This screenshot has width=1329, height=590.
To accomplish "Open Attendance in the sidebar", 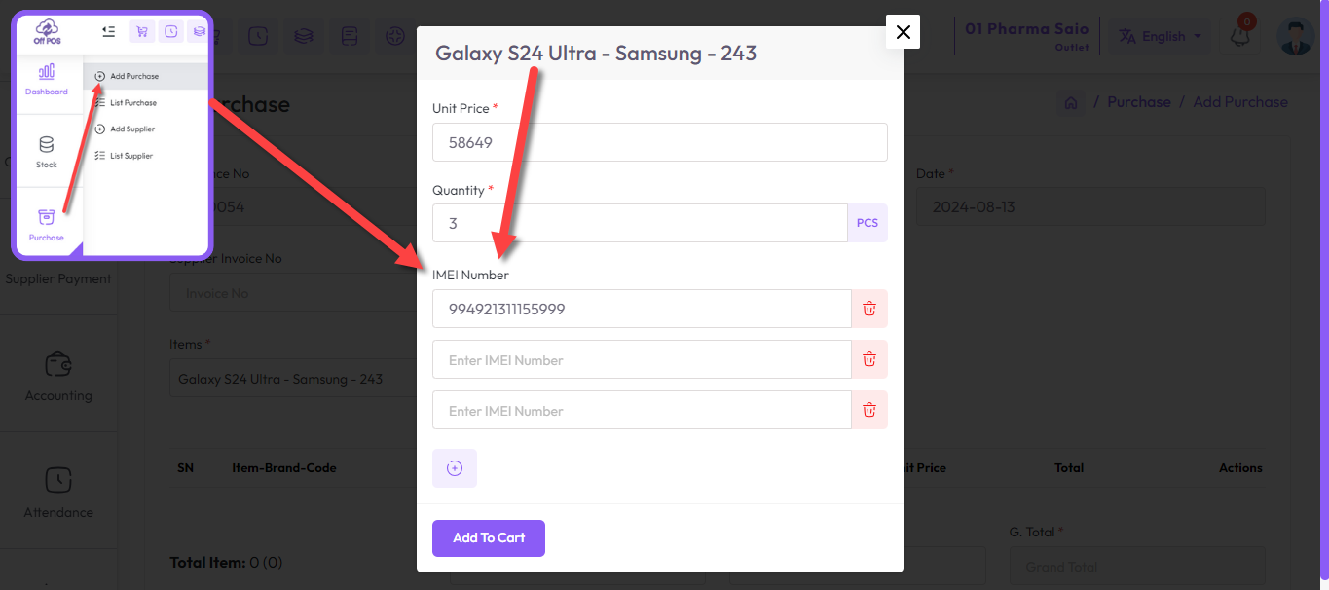I will pyautogui.click(x=58, y=493).
